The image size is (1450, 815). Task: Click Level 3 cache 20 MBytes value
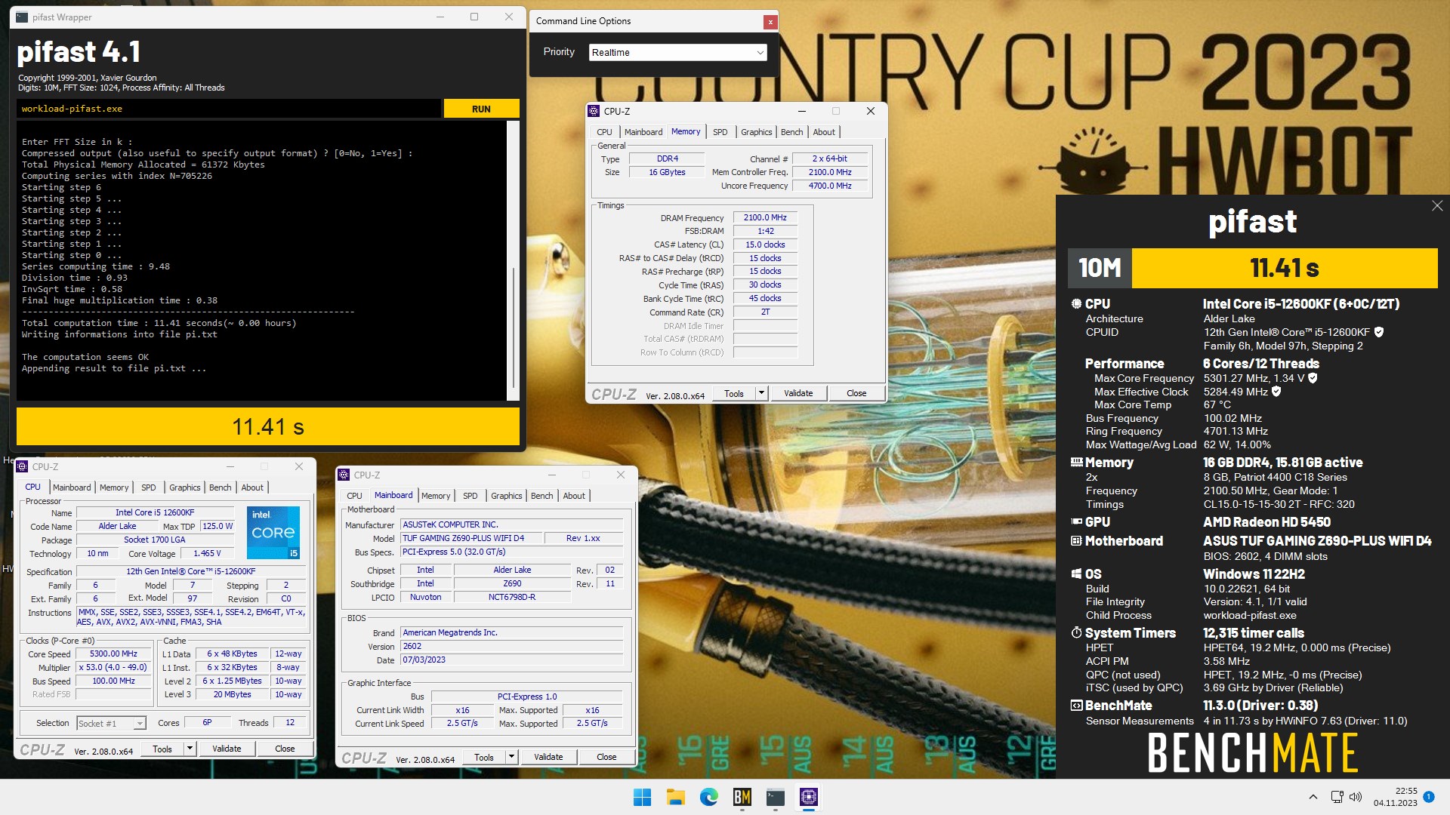(x=232, y=694)
